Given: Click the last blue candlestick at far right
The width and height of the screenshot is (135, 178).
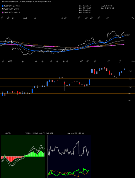Looking at the screenshot, I should point(124,69).
